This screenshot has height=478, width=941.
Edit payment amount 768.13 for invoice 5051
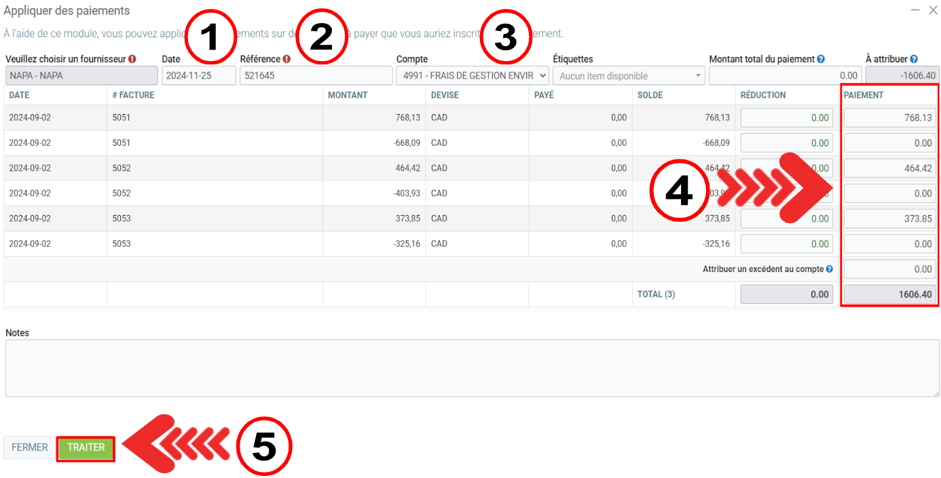click(889, 118)
